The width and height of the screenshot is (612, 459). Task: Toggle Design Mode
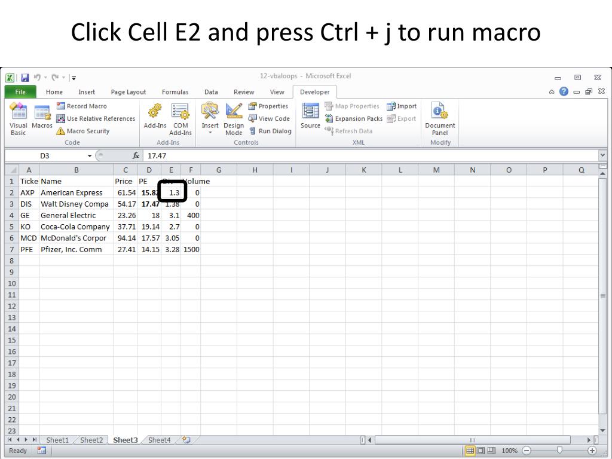[234, 119]
